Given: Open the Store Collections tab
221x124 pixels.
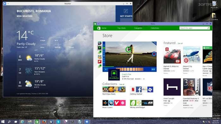Looking at the screenshot, I should click(x=155, y=28).
